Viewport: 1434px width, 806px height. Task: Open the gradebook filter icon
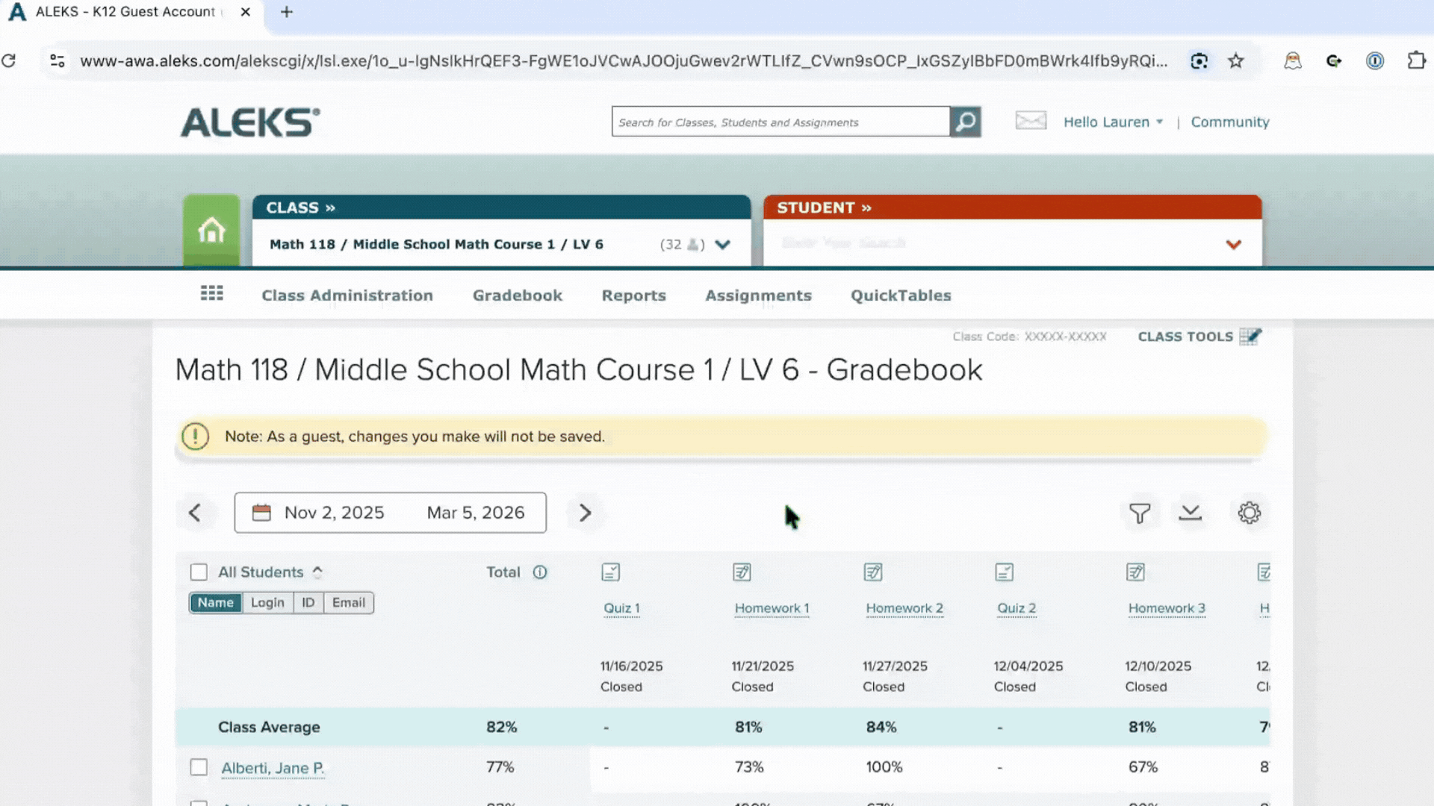click(1139, 513)
